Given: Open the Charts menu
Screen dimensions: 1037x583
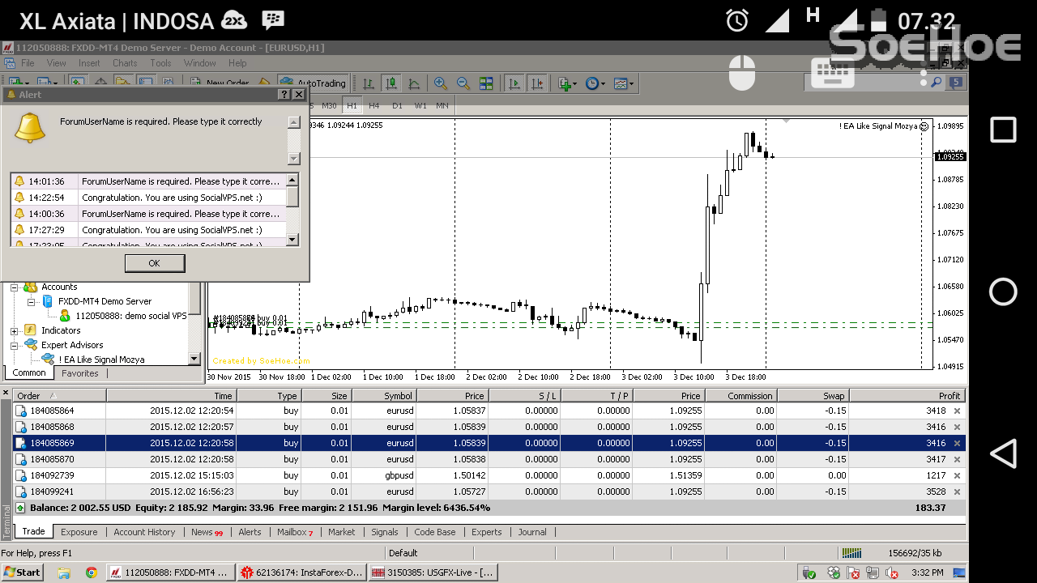Looking at the screenshot, I should (125, 63).
